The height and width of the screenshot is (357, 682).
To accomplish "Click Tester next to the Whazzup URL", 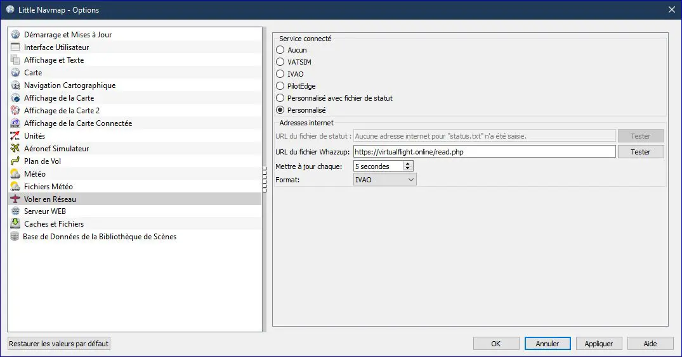I will coord(641,152).
